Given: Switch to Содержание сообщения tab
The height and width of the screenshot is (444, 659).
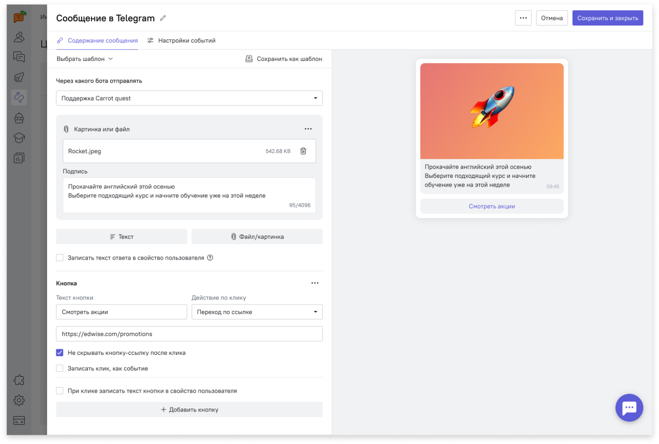Looking at the screenshot, I should pos(97,41).
